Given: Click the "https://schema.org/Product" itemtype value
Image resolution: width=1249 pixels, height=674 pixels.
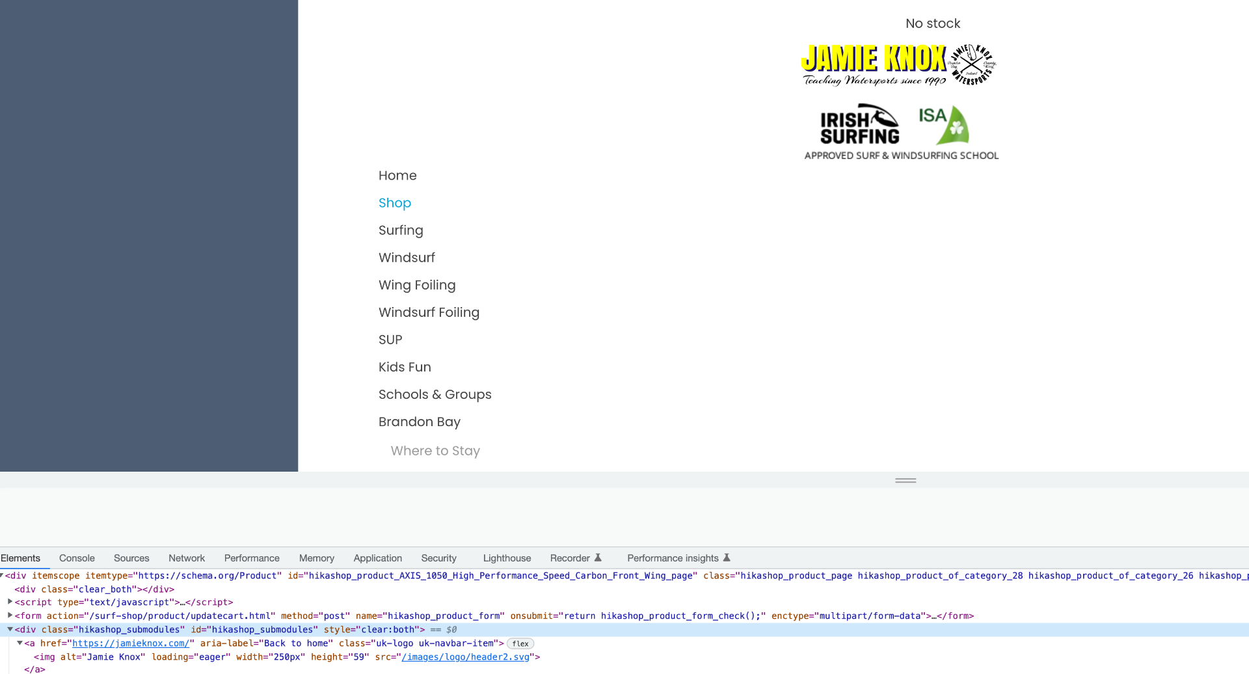Looking at the screenshot, I should click(x=208, y=576).
